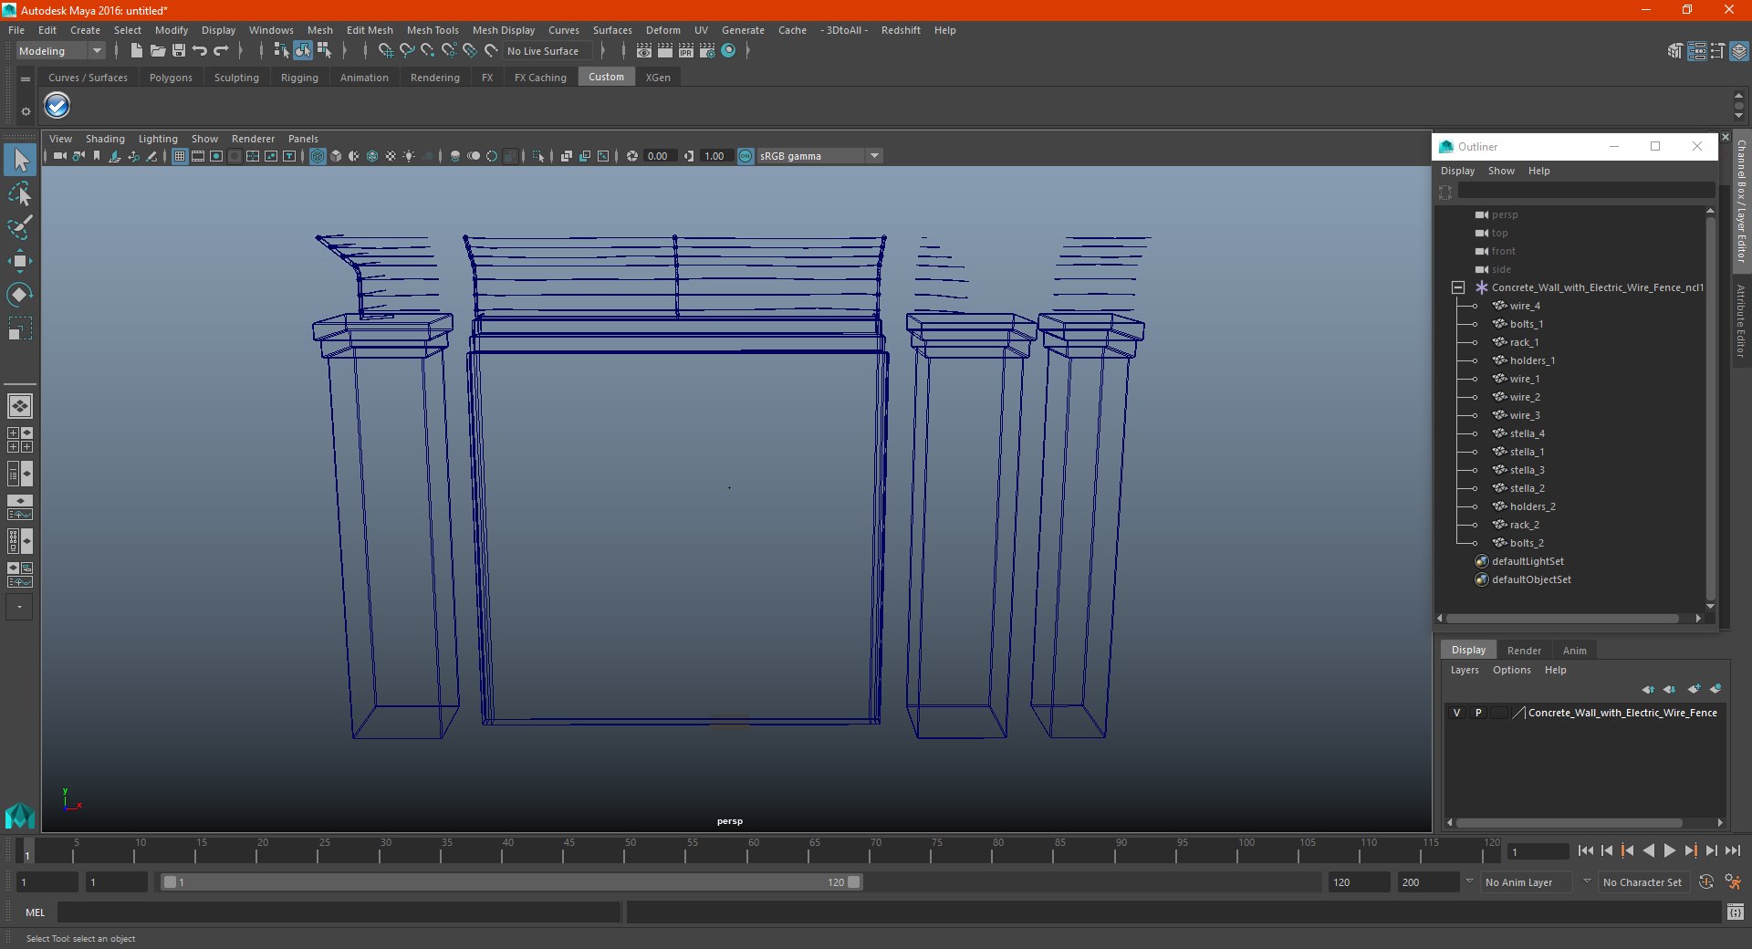
Task: Select the Move tool in the toolbox
Action: click(x=19, y=262)
